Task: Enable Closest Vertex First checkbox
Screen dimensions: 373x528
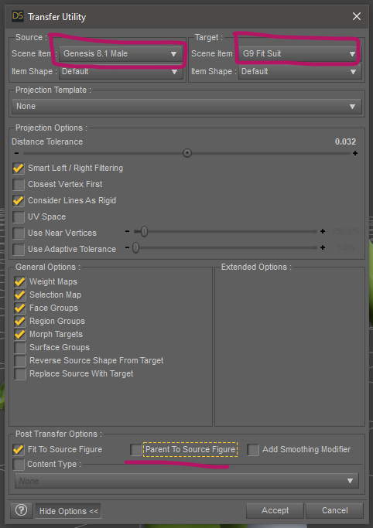Action: click(19, 184)
